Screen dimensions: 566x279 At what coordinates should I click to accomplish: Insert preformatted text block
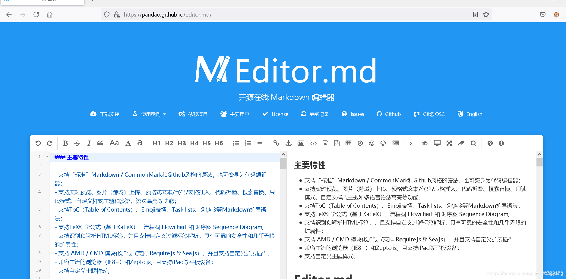(325, 143)
